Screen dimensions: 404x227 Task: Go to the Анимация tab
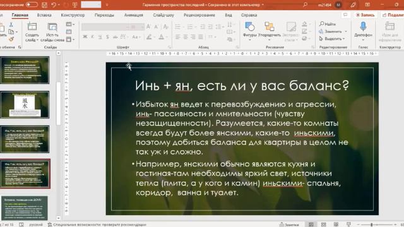133,15
